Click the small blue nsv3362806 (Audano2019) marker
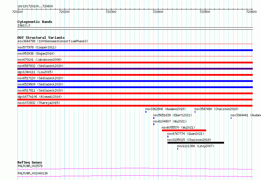 pyautogui.click(x=146, y=112)
